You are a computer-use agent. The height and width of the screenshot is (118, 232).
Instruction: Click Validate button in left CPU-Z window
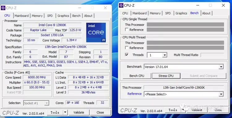tap(79, 112)
